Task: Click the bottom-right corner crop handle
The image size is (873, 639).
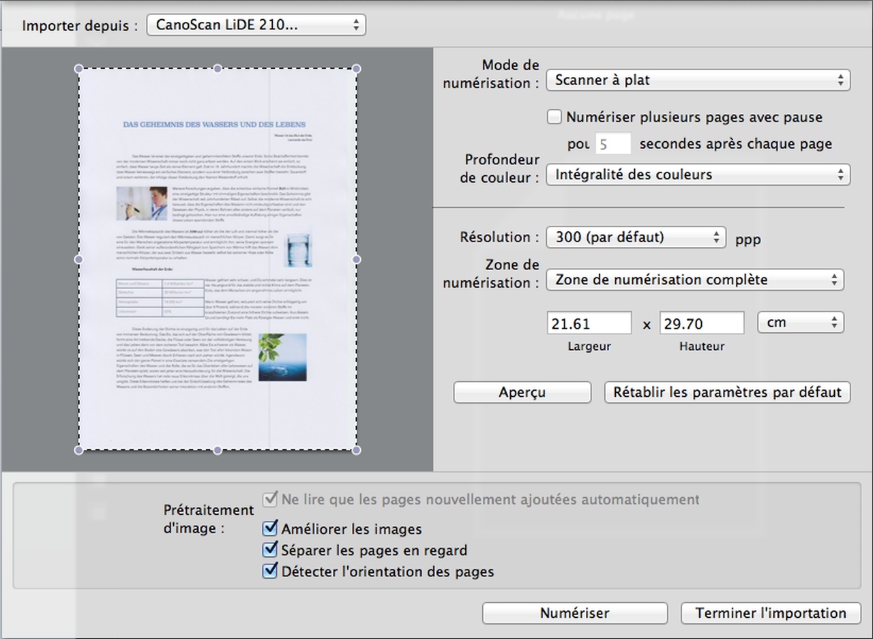Action: [356, 449]
